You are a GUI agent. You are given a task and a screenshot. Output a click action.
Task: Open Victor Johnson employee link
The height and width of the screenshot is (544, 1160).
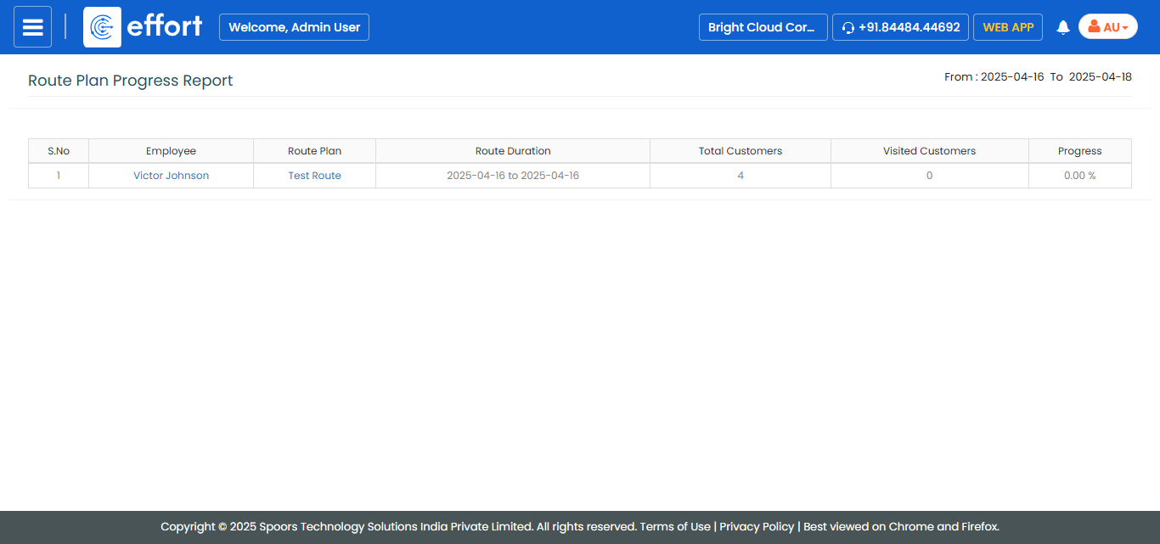coord(171,176)
